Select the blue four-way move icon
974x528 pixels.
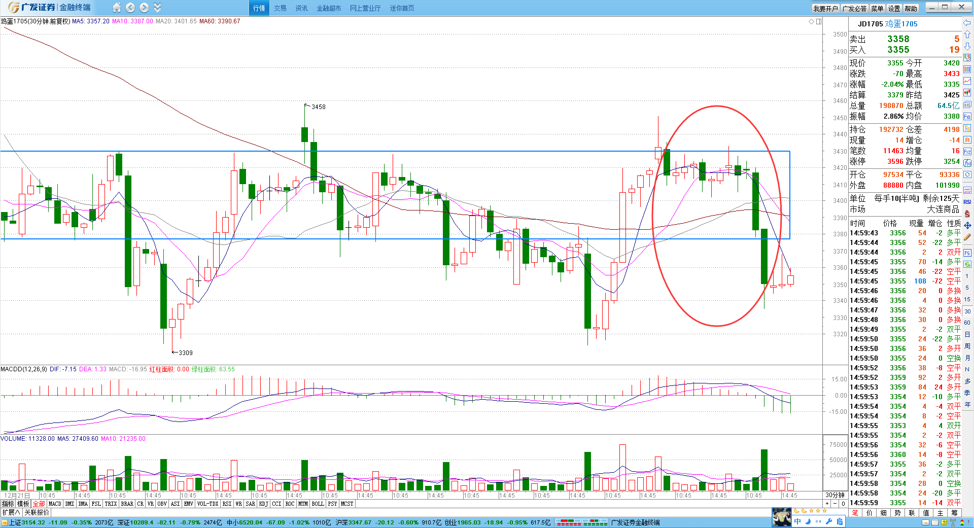click(x=967, y=225)
